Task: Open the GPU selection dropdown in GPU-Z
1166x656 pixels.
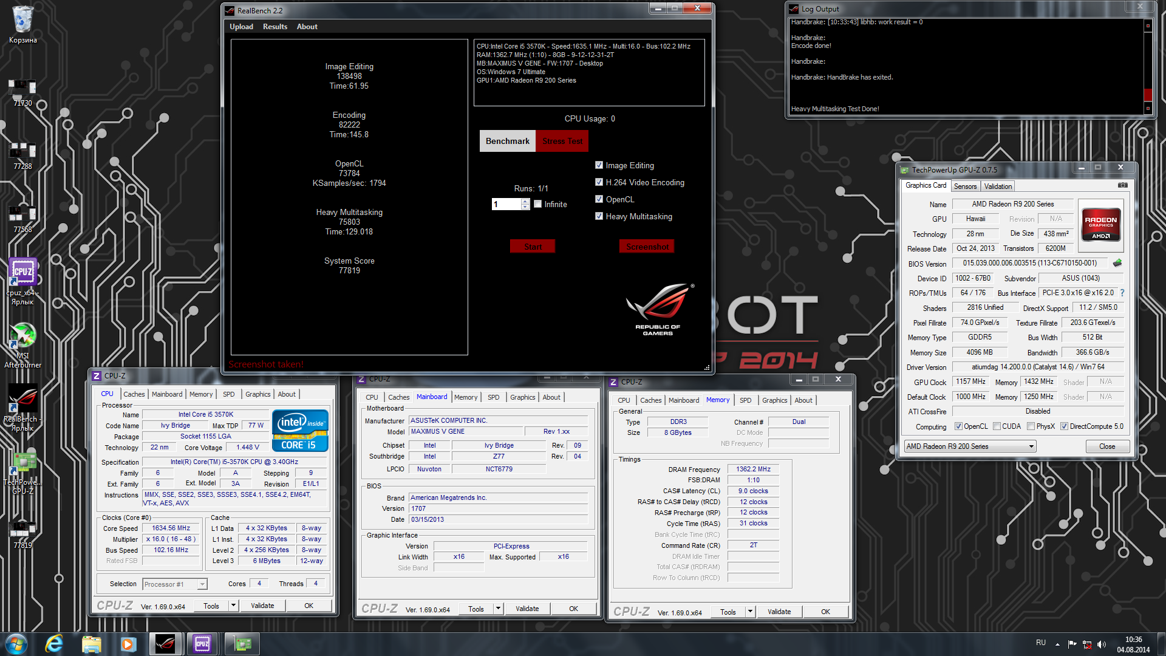Action: pyautogui.click(x=970, y=446)
